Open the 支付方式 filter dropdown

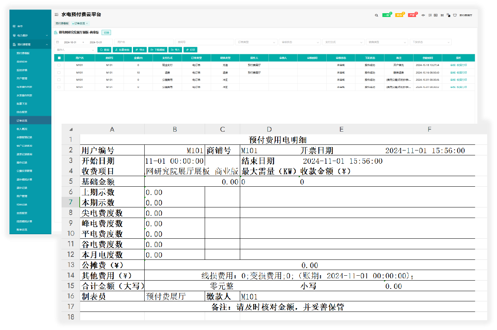[x=343, y=42]
